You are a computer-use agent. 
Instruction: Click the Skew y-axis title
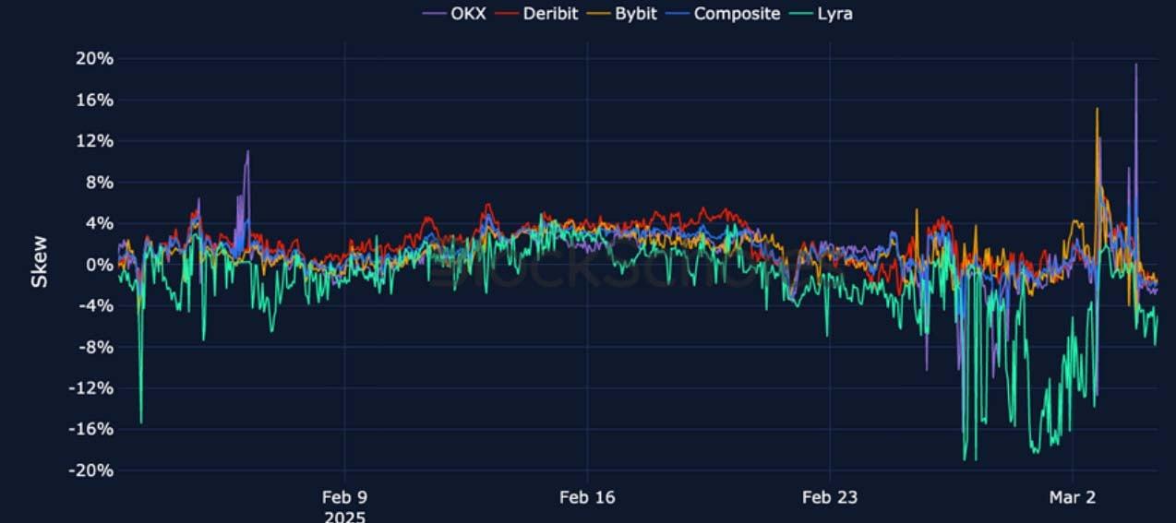click(x=40, y=262)
